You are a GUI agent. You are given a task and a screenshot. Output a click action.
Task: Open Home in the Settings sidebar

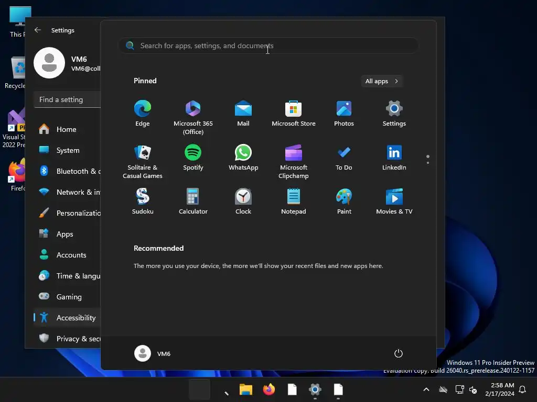pos(68,129)
